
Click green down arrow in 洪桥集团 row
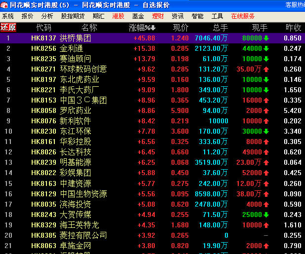click(x=266, y=38)
